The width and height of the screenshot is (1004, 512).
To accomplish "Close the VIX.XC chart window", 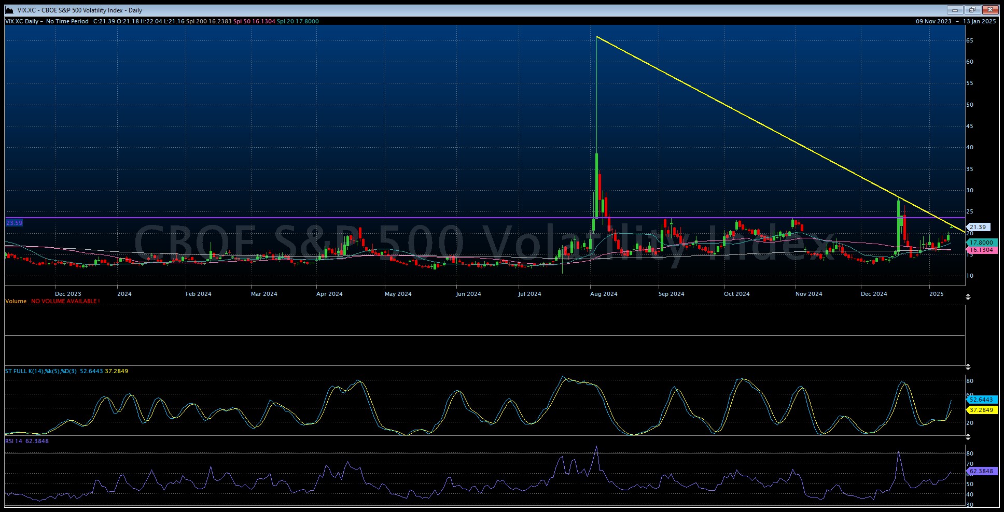I will (990, 10).
